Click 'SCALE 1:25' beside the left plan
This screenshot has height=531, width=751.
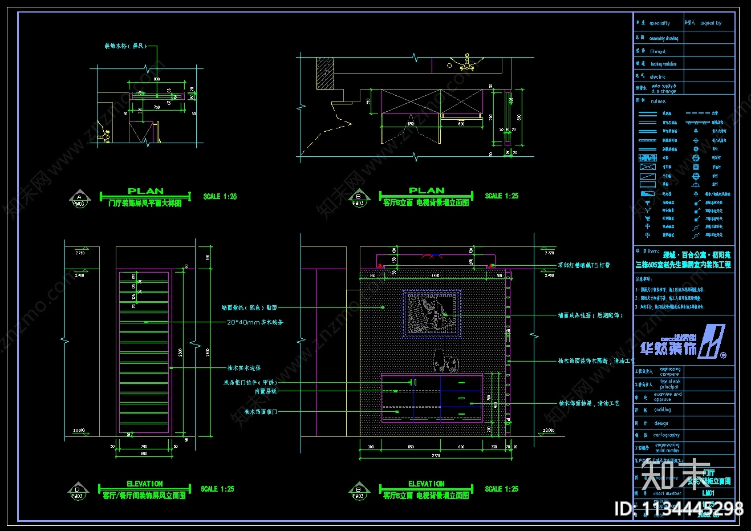pos(220,196)
